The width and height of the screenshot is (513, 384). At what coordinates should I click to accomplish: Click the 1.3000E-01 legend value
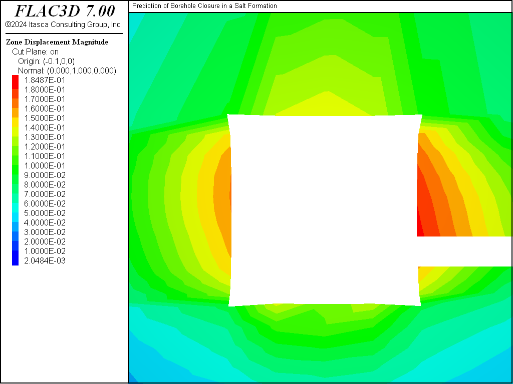tap(45, 137)
